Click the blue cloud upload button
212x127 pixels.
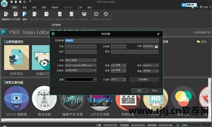(189, 5)
